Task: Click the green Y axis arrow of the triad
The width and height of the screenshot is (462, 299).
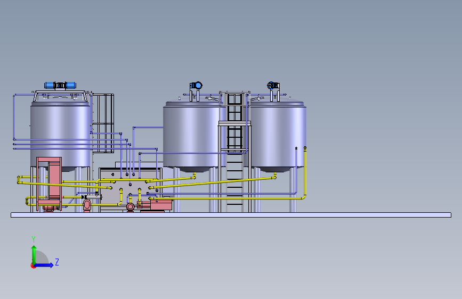Action: 34,254
